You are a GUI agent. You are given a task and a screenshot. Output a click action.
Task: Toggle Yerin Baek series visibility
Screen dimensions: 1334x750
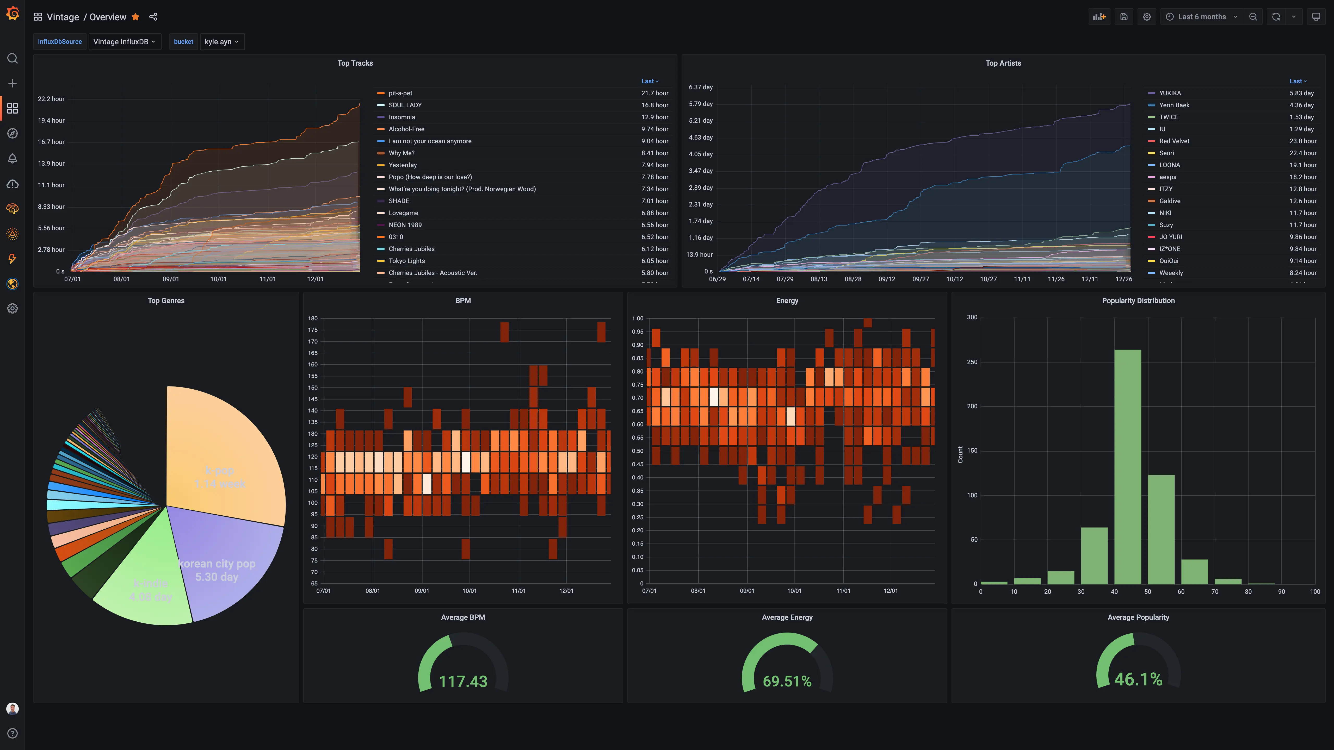coord(1174,105)
